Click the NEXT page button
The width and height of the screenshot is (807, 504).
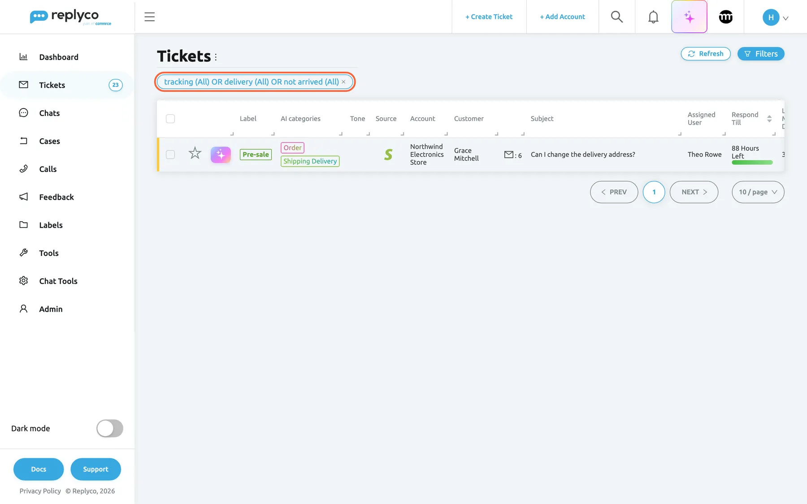pyautogui.click(x=694, y=192)
